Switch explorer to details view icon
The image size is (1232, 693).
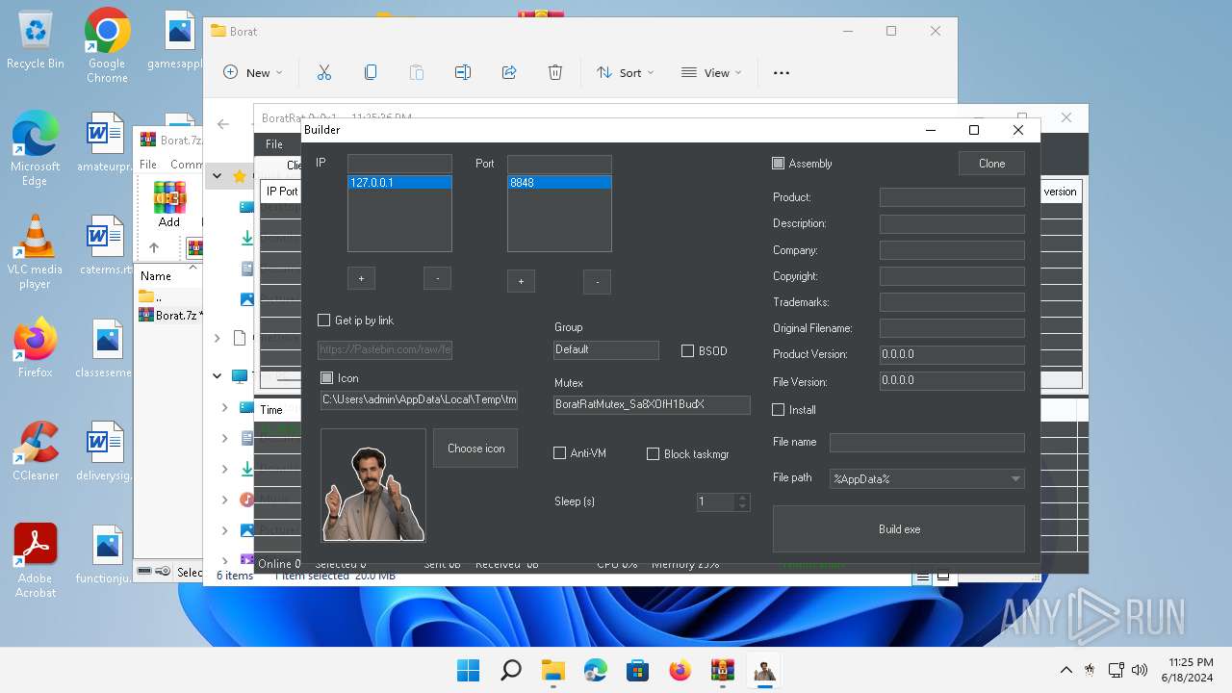(923, 576)
